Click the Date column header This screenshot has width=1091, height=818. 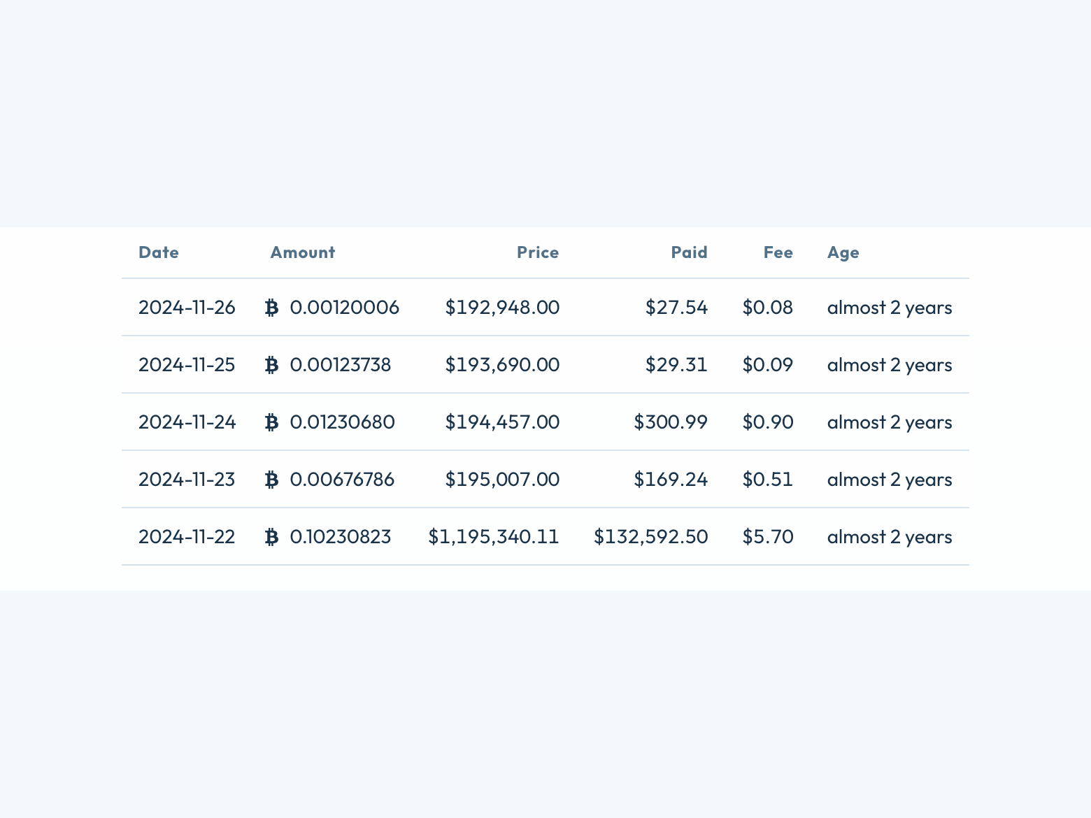[159, 252]
